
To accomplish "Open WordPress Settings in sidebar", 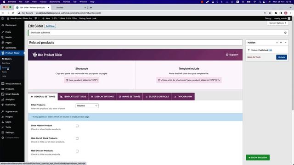I will pyautogui.click(x=9, y=132).
